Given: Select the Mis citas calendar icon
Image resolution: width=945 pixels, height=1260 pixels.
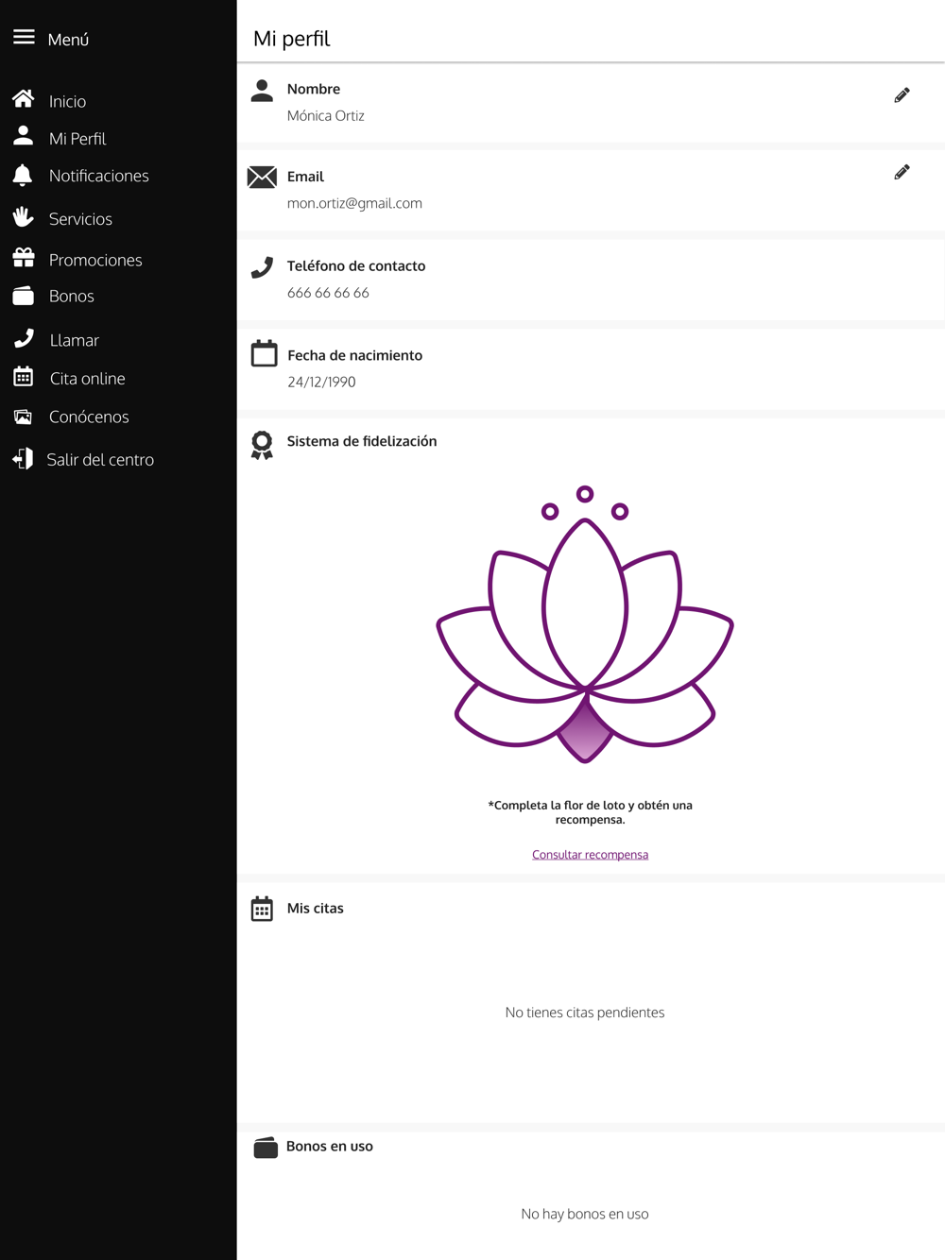Looking at the screenshot, I should click(262, 909).
